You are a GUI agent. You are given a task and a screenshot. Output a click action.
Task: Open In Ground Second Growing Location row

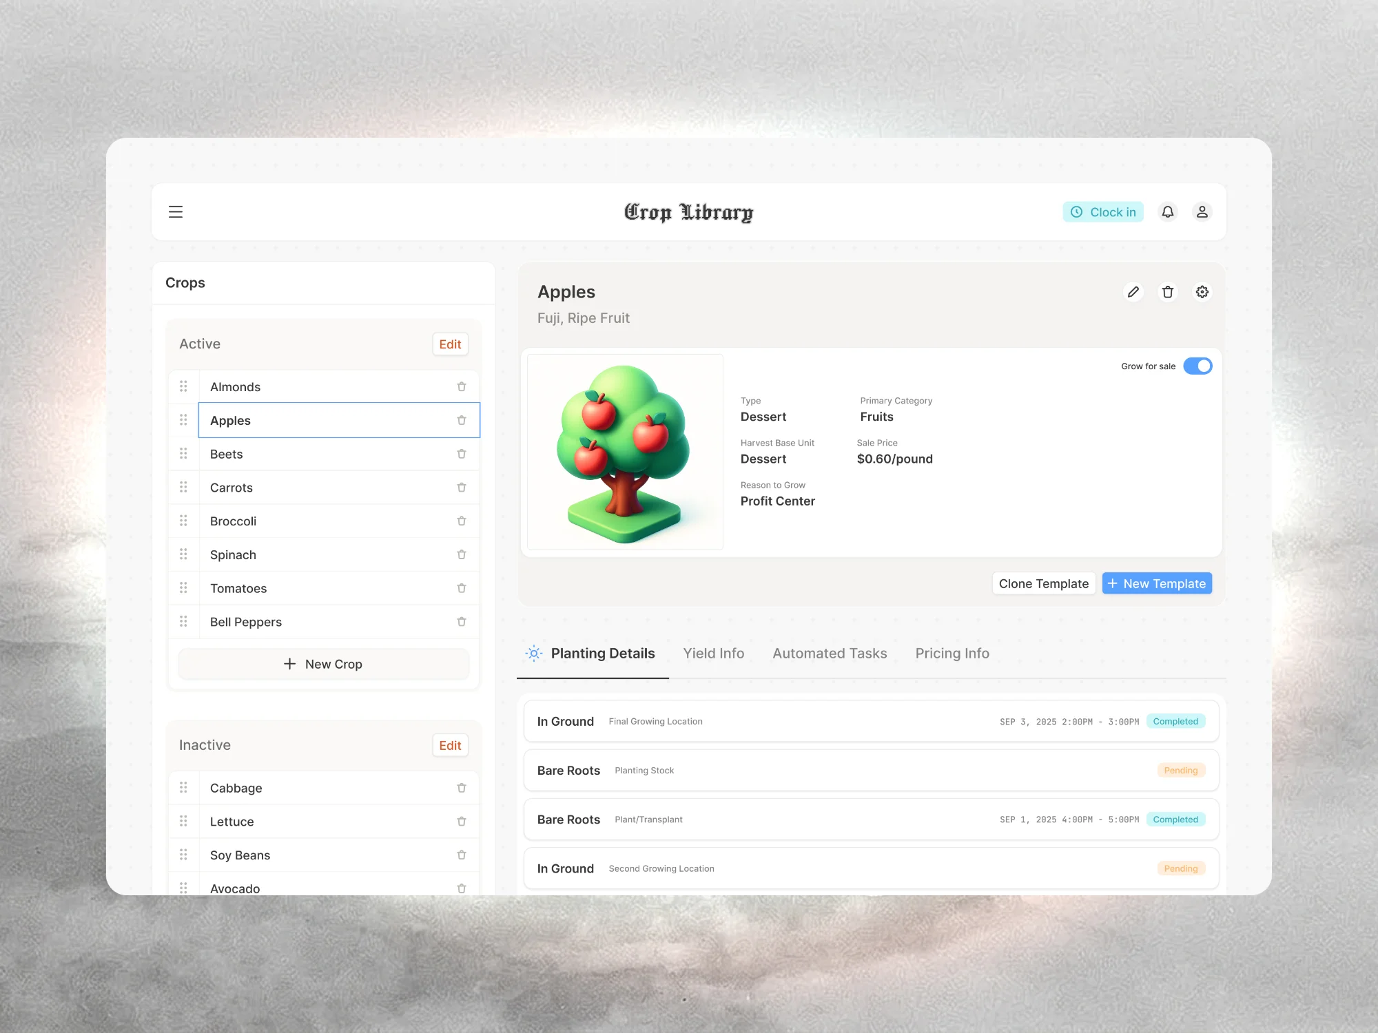(871, 868)
